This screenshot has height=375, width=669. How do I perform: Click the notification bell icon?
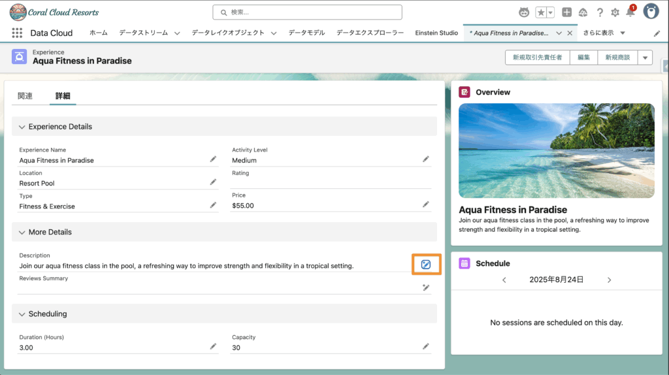(x=630, y=12)
